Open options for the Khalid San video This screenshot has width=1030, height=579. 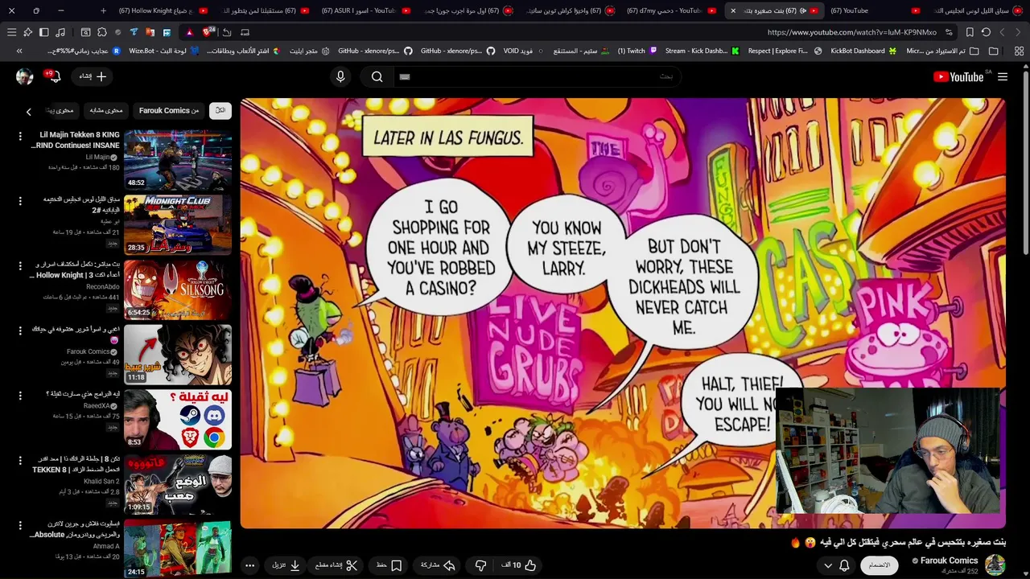(20, 460)
